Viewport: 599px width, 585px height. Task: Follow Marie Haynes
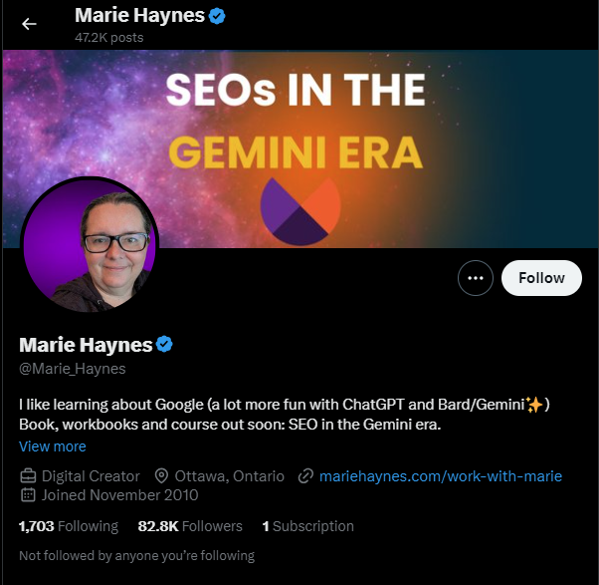(541, 278)
